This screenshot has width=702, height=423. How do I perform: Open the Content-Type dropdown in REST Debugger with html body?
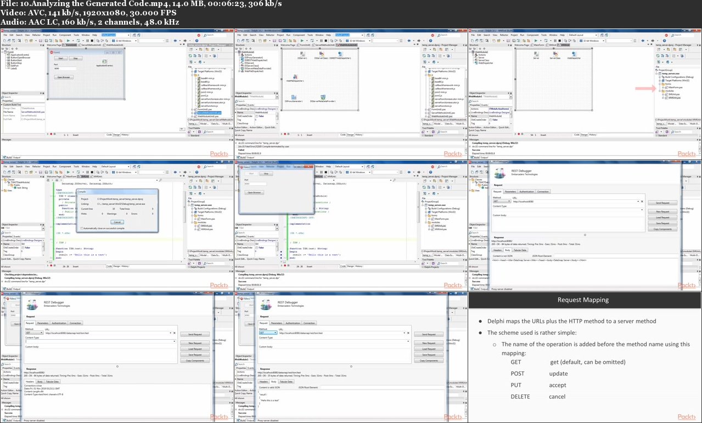[x=642, y=210]
